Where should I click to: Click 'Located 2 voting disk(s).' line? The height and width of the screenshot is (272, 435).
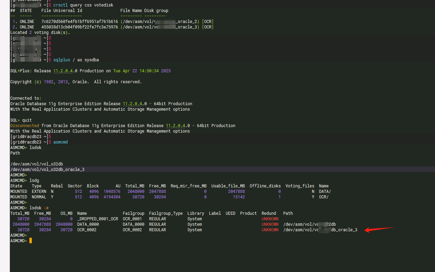(40, 33)
